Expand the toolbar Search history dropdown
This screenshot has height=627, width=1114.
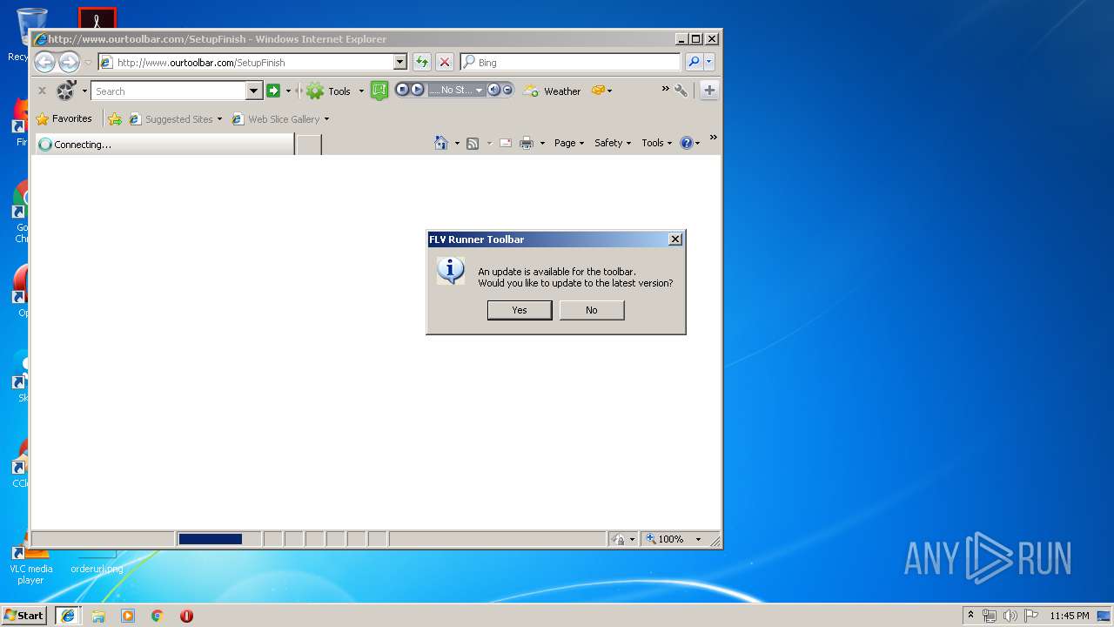(x=254, y=91)
